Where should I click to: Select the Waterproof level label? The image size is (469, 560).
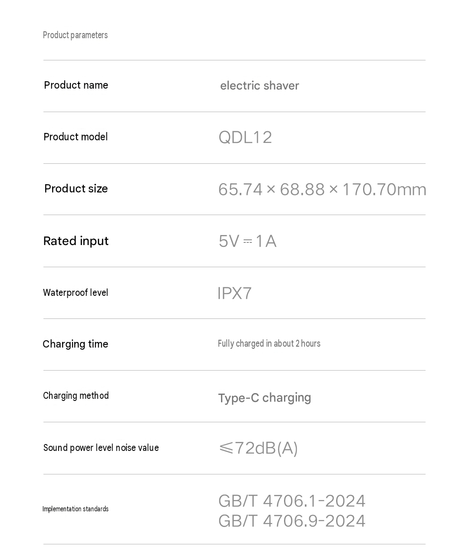[x=76, y=292]
